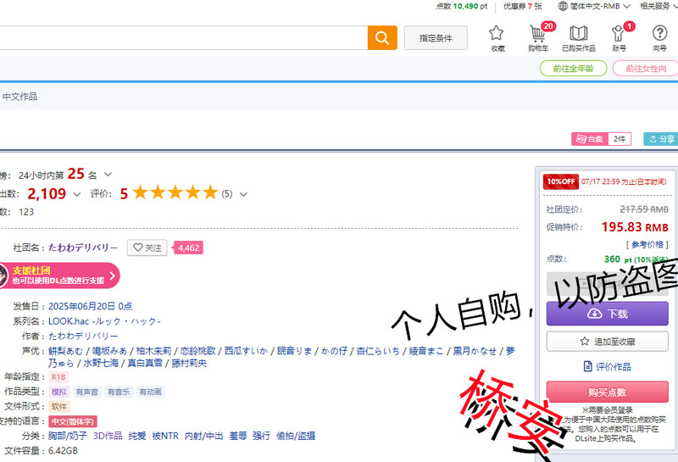Click the 分享 share button
Screen dimensions: 678x462
coord(662,139)
